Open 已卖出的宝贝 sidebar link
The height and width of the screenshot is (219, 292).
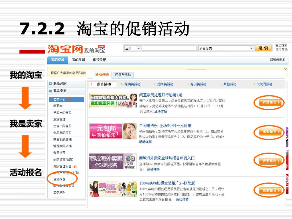(x=62, y=113)
